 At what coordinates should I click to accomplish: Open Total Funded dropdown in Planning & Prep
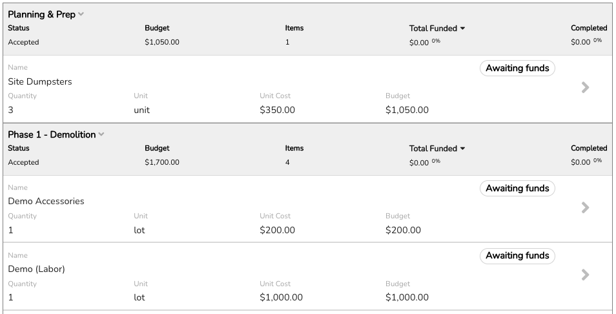click(x=462, y=28)
